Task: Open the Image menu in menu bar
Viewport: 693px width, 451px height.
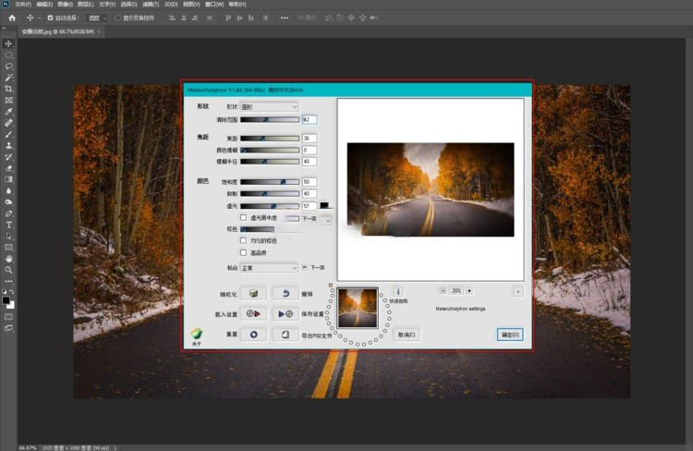Action: click(x=60, y=5)
